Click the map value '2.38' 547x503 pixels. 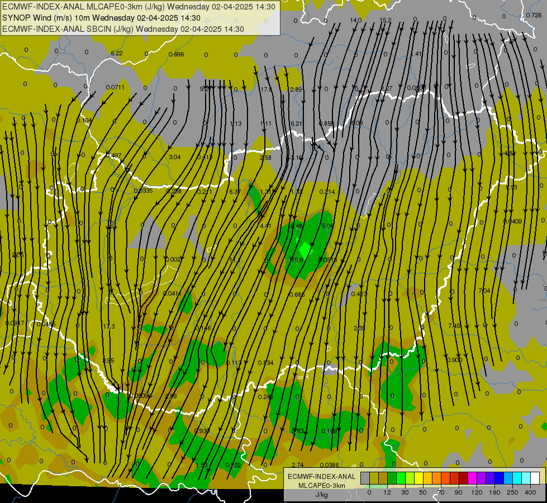[x=359, y=328]
